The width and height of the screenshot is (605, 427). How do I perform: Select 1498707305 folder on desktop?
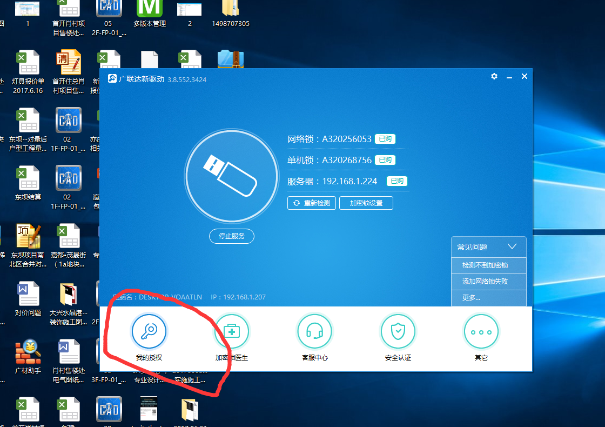coord(230,14)
